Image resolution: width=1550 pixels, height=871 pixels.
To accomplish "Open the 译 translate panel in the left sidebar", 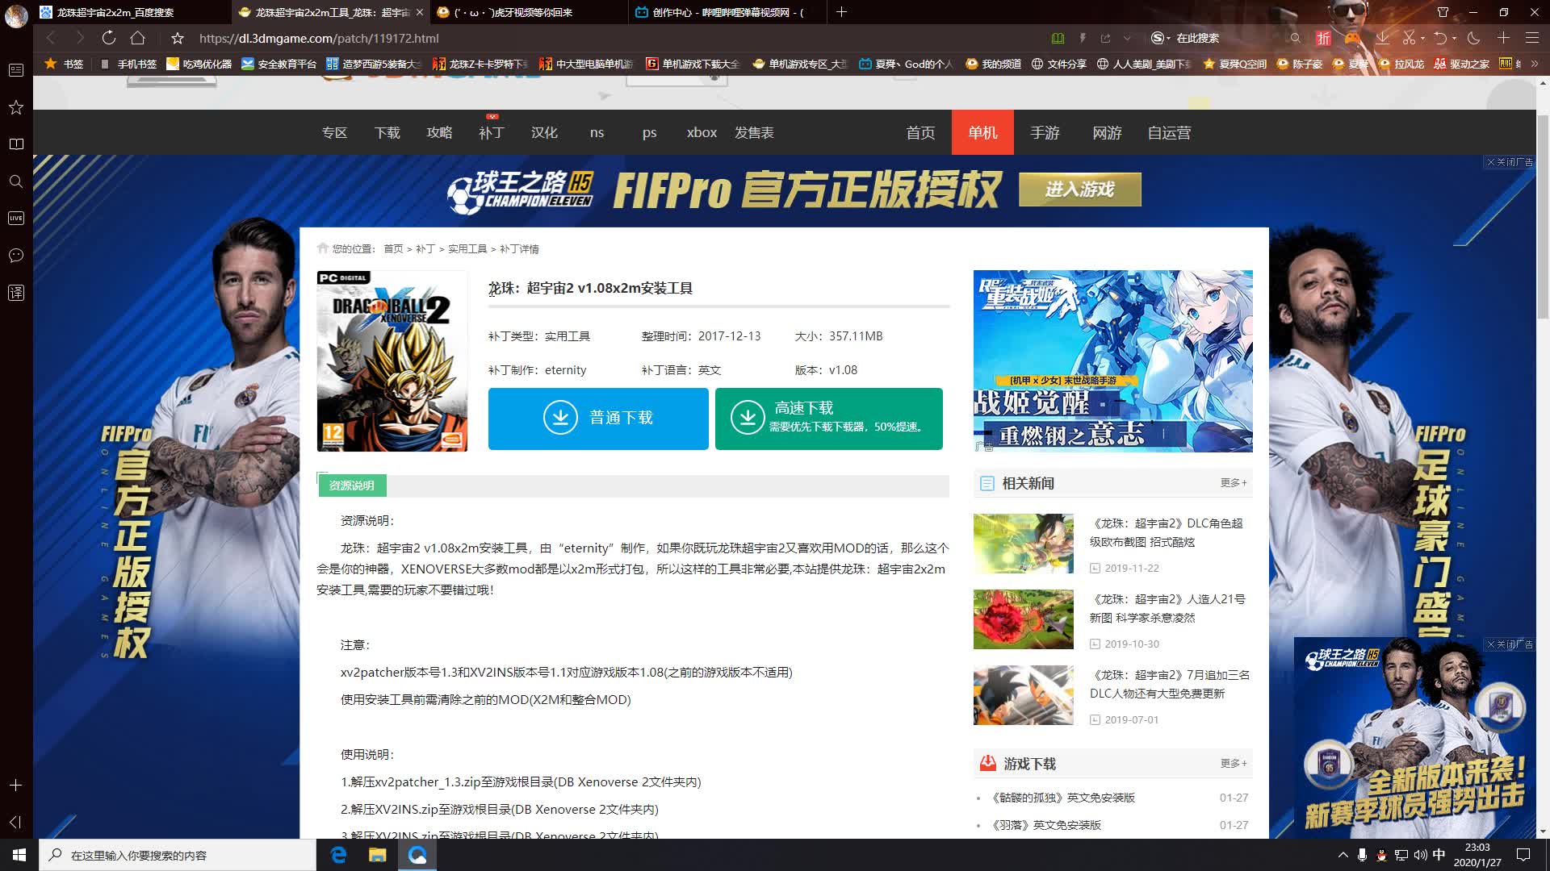I will [x=15, y=293].
